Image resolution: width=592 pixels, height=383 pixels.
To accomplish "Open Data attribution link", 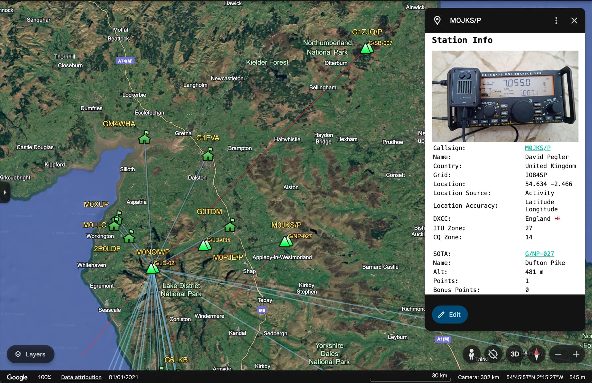I will pyautogui.click(x=81, y=377).
